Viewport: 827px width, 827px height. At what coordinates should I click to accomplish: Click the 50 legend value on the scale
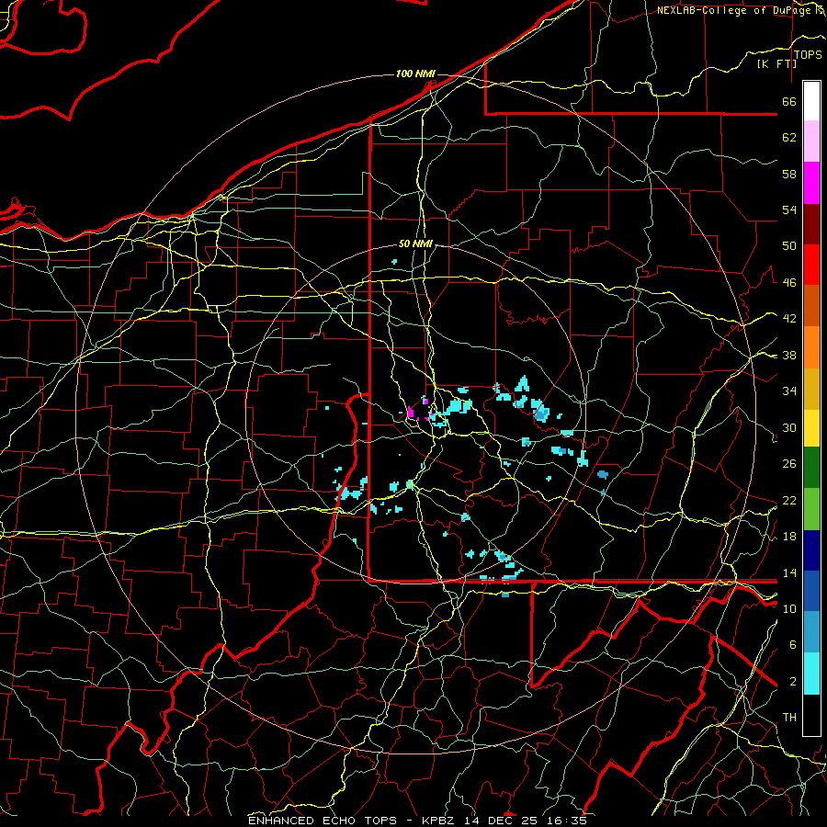(789, 246)
